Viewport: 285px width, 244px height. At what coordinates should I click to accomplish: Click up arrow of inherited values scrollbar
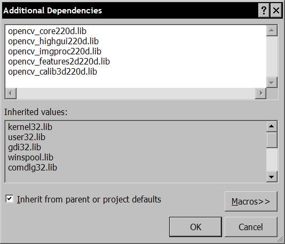pyautogui.click(x=272, y=126)
